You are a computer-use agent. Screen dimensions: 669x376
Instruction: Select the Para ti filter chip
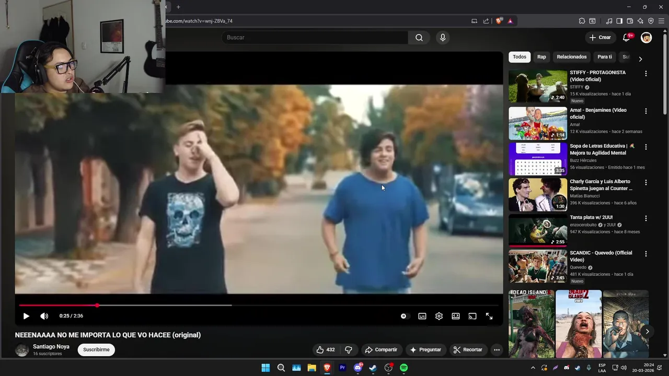[605, 57]
